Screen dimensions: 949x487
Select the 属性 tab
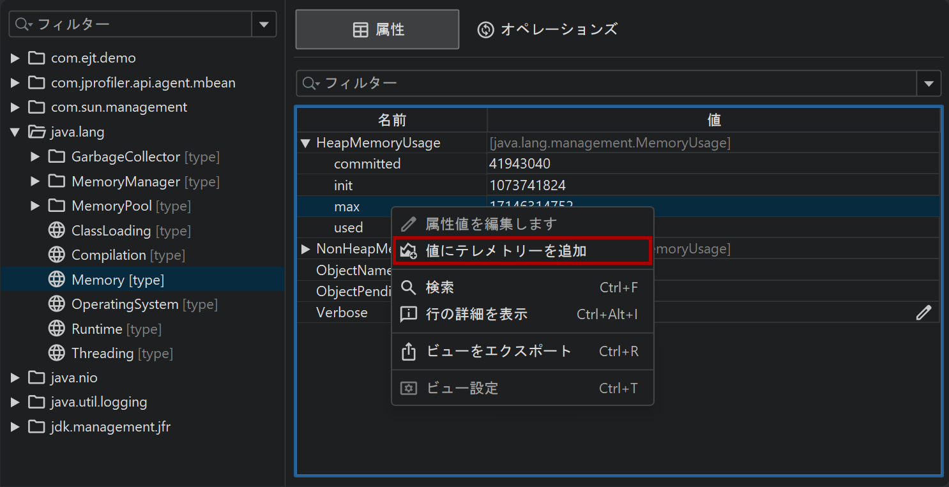tap(377, 29)
